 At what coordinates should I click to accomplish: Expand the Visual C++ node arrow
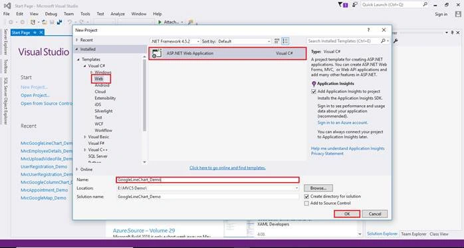[85, 150]
